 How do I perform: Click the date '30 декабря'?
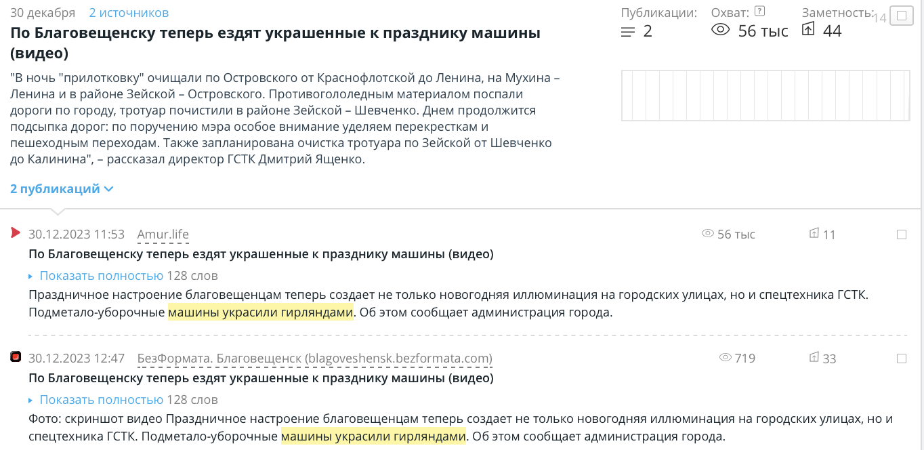pyautogui.click(x=43, y=13)
